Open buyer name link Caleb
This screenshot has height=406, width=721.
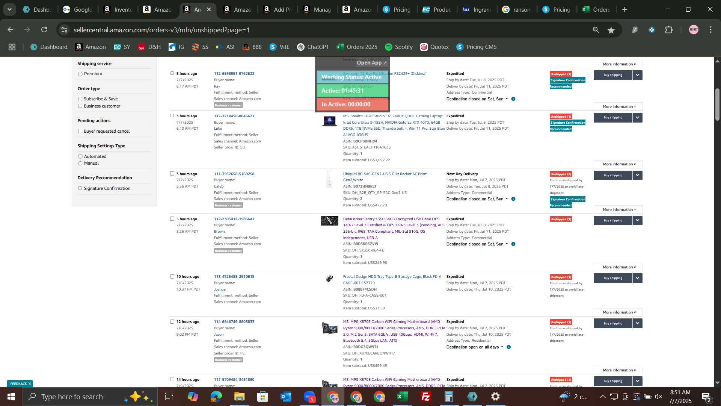219,186
